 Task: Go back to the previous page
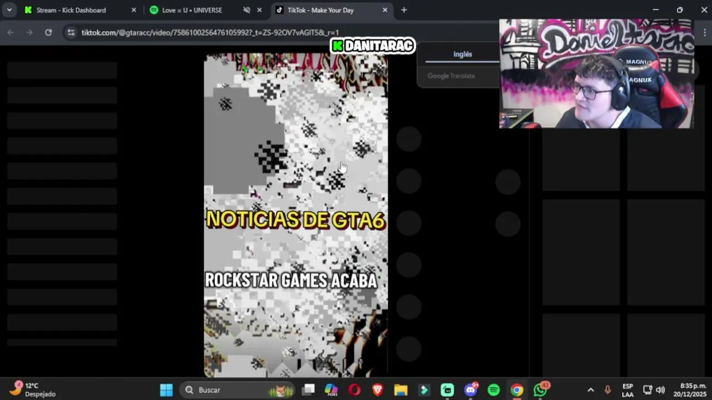coord(11,32)
